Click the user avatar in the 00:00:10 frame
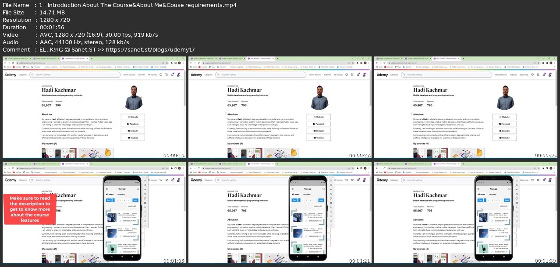 coord(178,75)
